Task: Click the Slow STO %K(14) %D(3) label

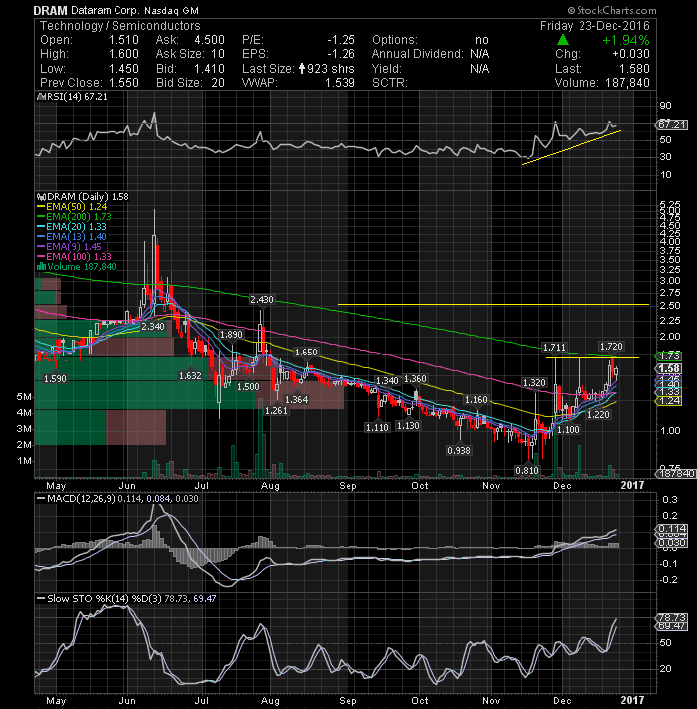Action: point(105,599)
